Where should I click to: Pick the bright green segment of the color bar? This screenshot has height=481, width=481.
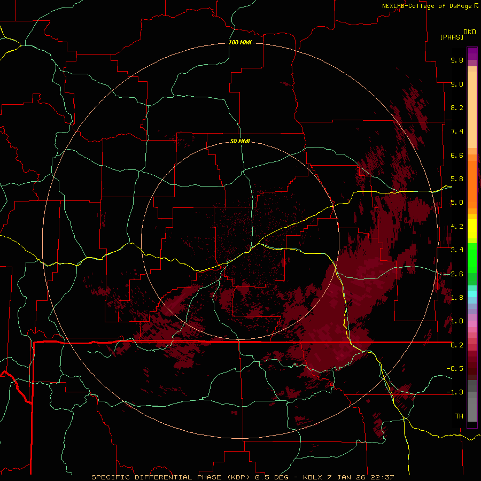coord(472,258)
